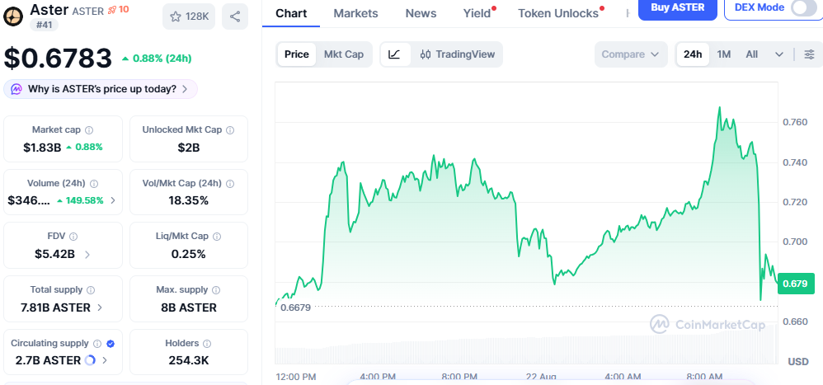Toggle DEX Mode switch
The width and height of the screenshot is (823, 385).
tap(803, 7)
